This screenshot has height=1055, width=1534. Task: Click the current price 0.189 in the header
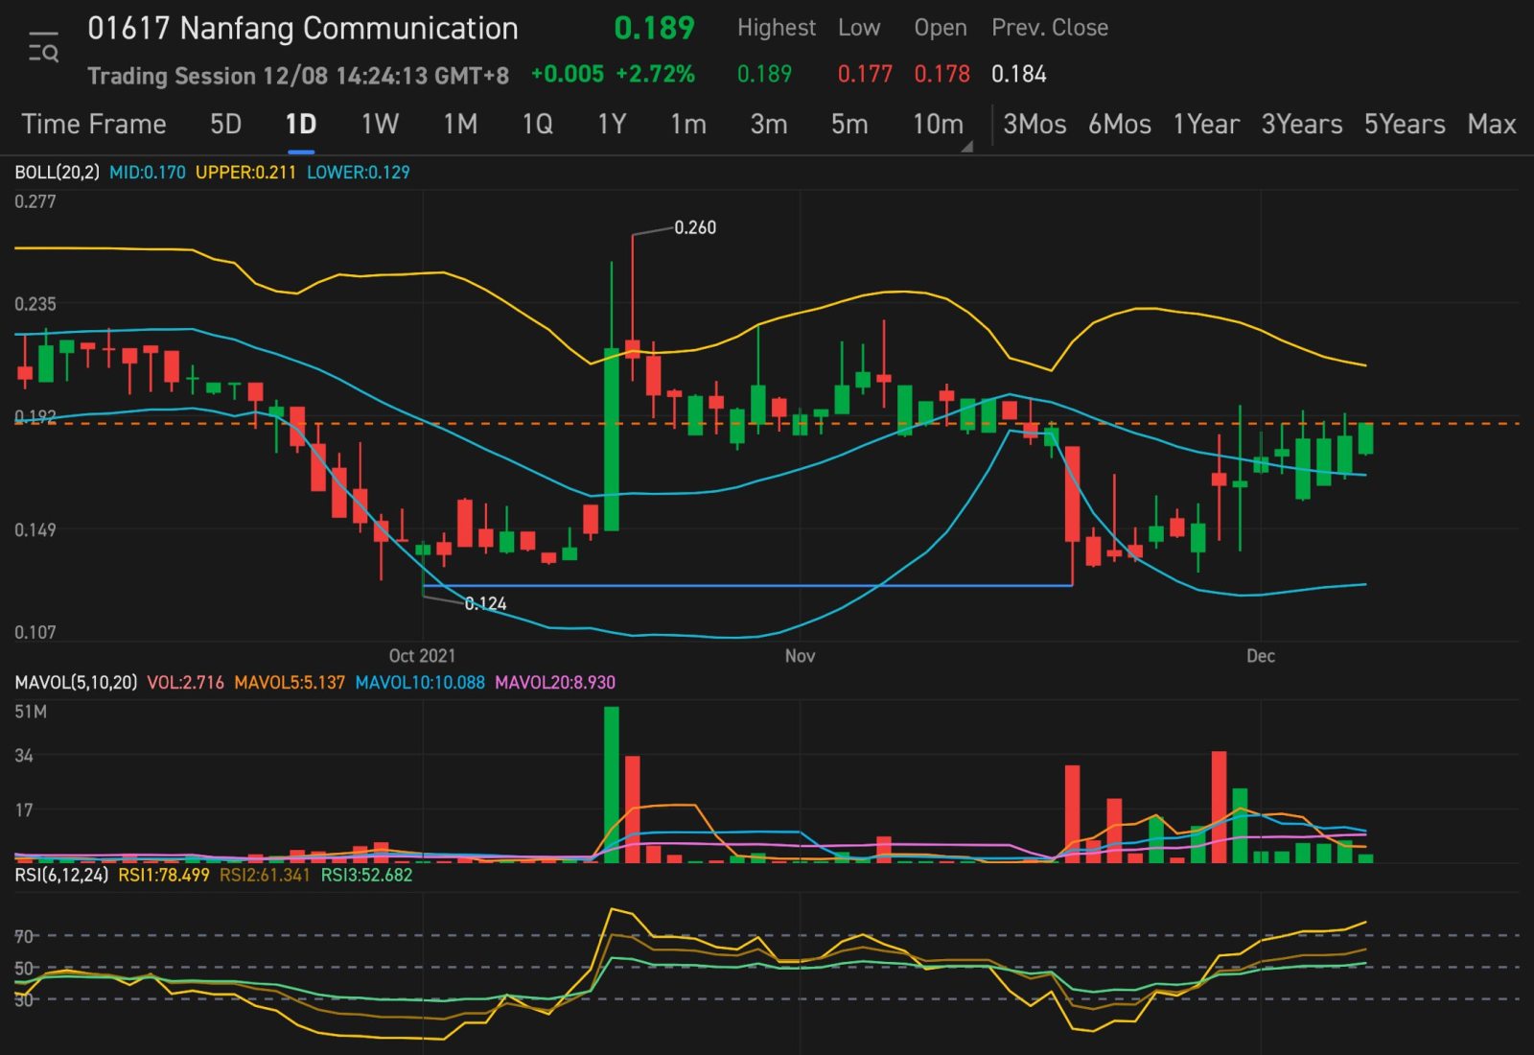[x=654, y=29]
